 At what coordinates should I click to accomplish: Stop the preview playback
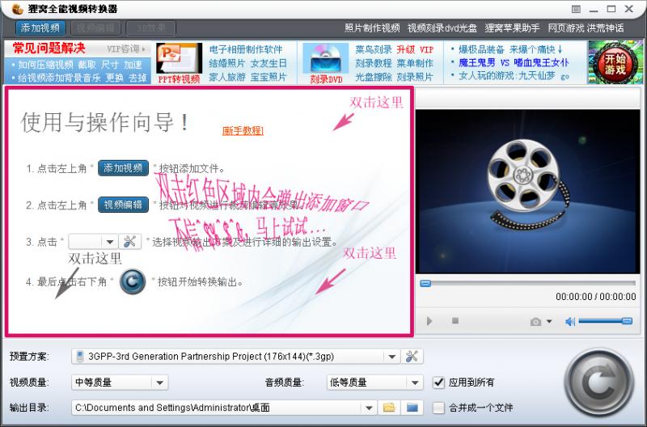pyautogui.click(x=455, y=320)
